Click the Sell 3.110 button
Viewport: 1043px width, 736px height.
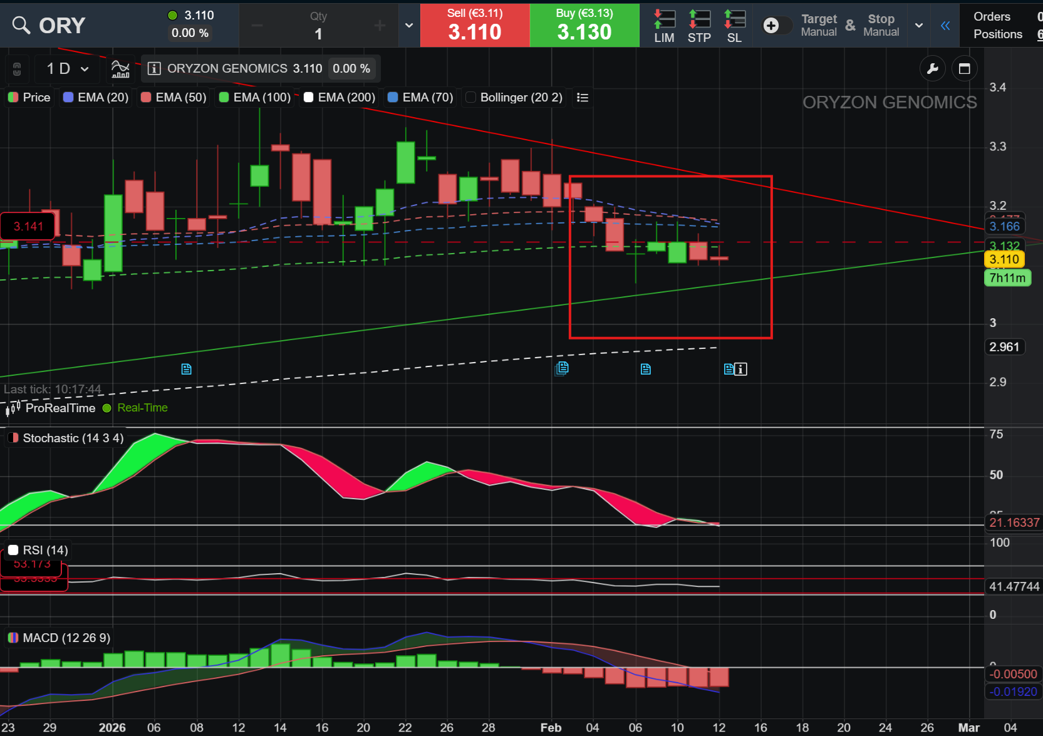[475, 25]
